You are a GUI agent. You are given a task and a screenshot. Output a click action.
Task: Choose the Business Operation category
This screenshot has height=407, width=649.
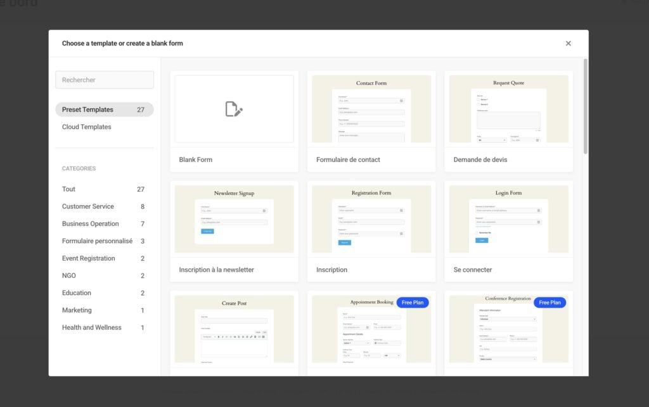[91, 224]
